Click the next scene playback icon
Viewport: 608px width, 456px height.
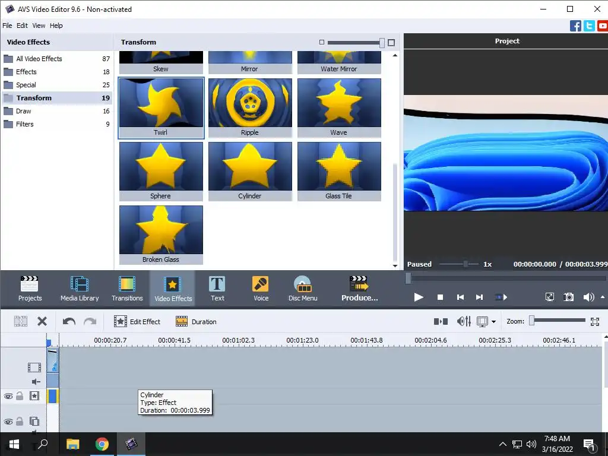coord(501,297)
